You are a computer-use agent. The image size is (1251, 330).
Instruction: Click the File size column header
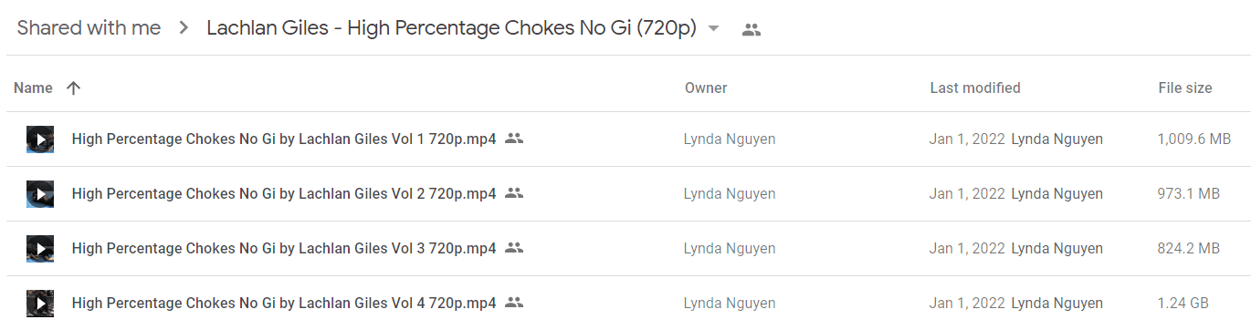click(1185, 88)
